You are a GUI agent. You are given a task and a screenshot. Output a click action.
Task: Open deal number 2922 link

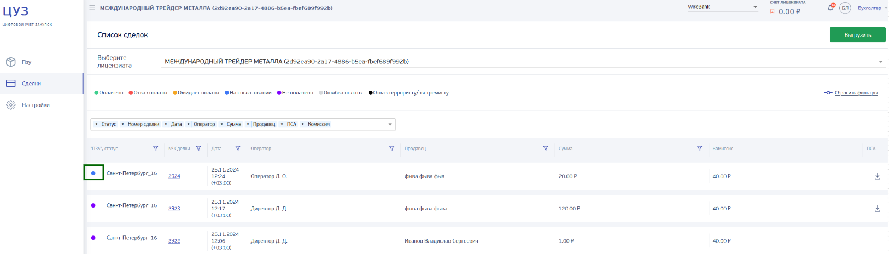(174, 241)
